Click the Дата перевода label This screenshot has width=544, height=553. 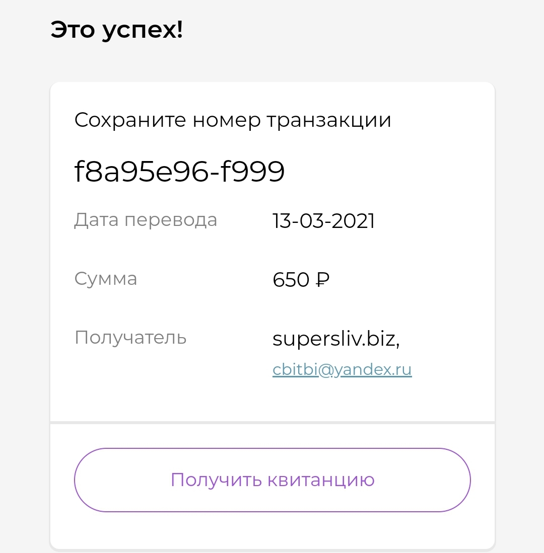[146, 220]
